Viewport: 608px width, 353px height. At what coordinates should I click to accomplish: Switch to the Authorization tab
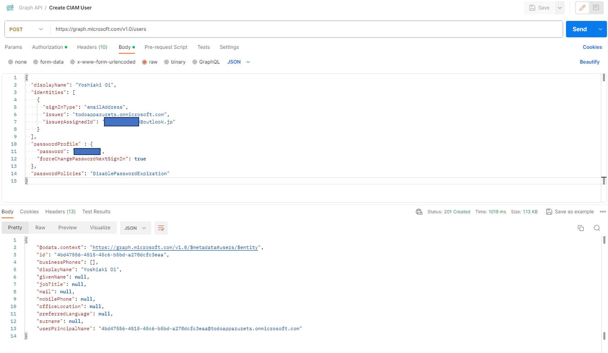[x=50, y=47]
